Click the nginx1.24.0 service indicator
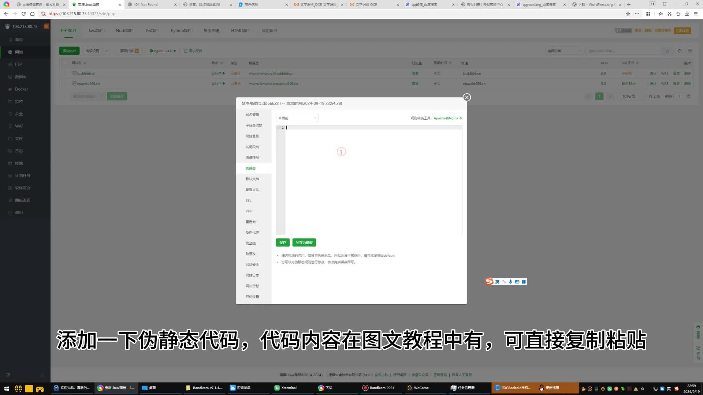 [163, 51]
